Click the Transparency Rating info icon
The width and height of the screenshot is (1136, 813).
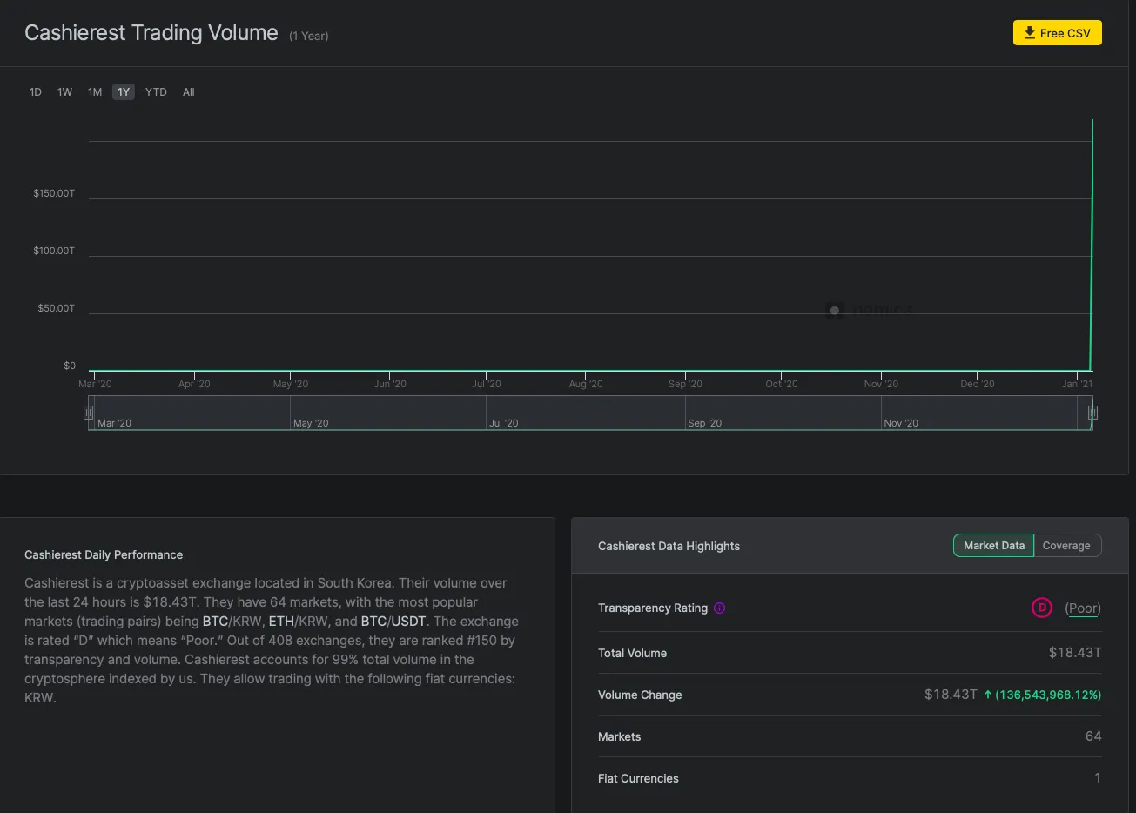point(719,608)
